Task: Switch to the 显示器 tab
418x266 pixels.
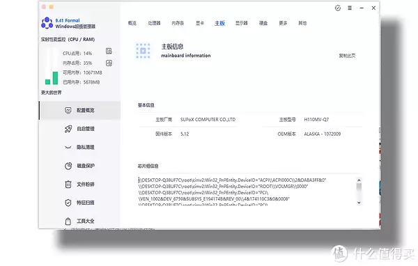Action: [242, 23]
